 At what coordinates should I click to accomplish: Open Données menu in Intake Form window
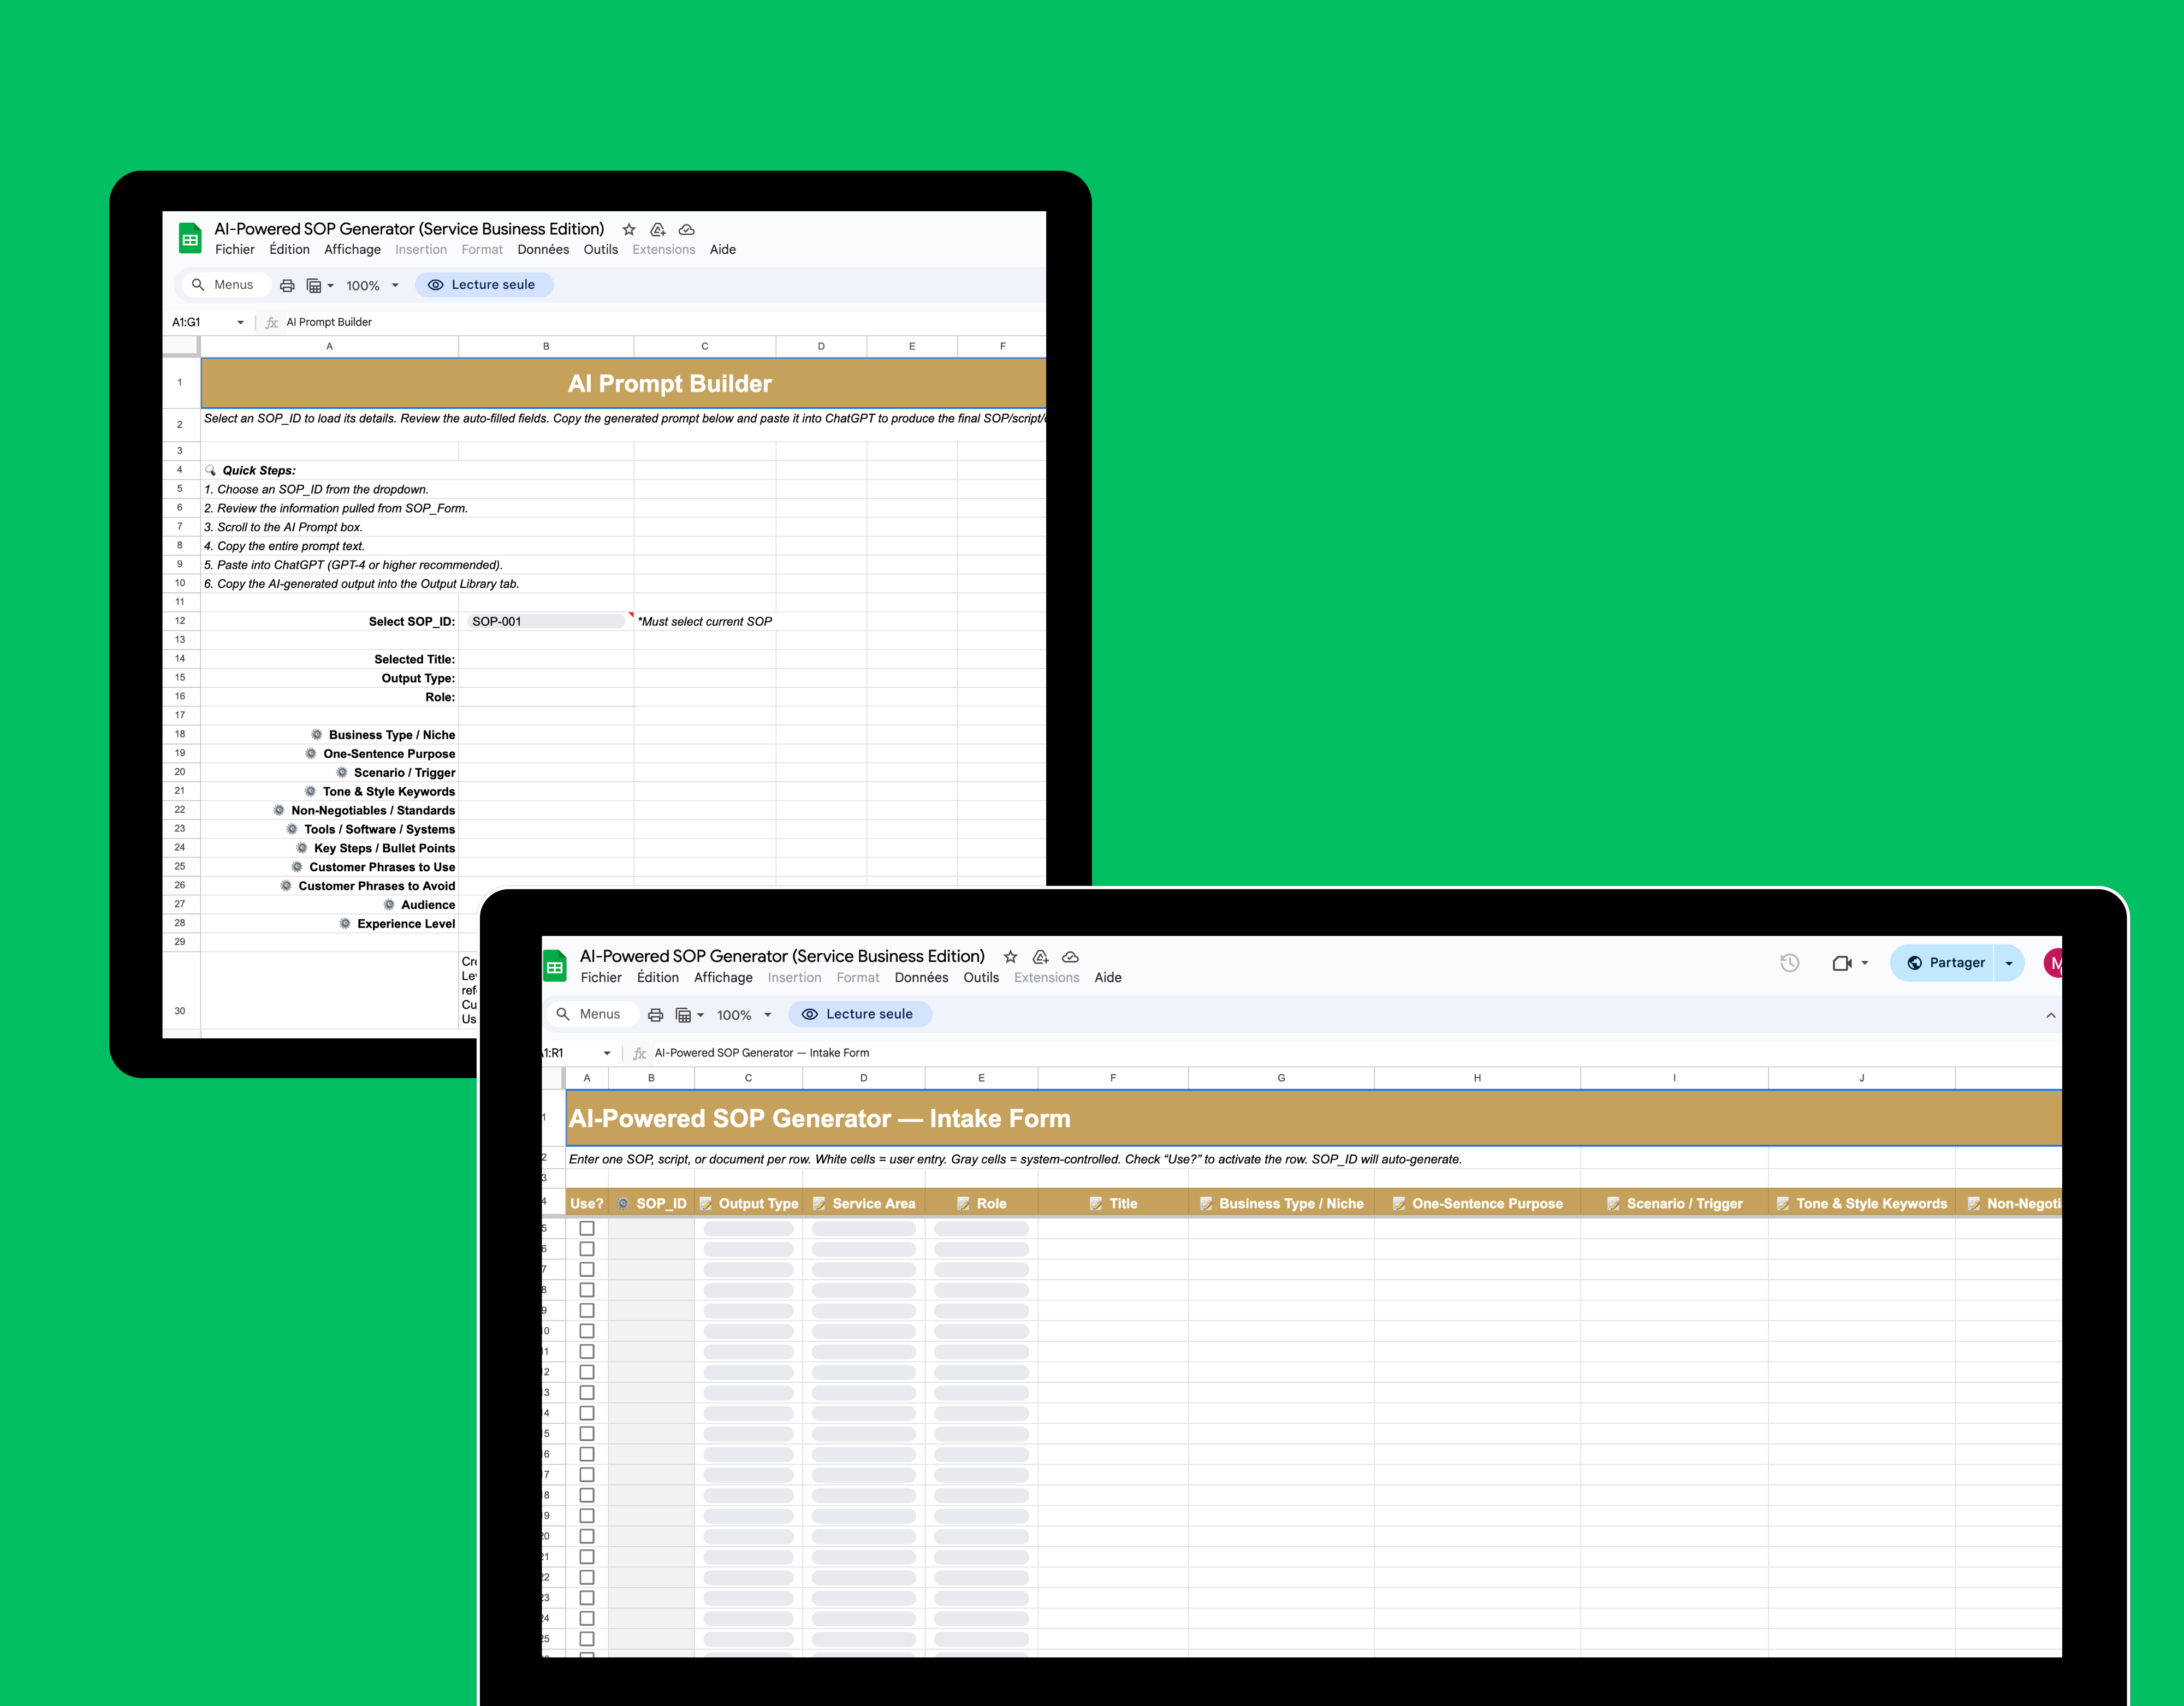click(x=921, y=977)
